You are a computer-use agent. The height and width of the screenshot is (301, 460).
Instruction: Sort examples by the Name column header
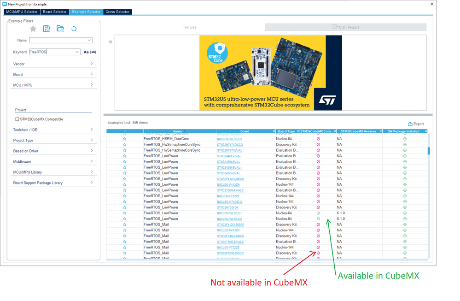[x=180, y=131]
